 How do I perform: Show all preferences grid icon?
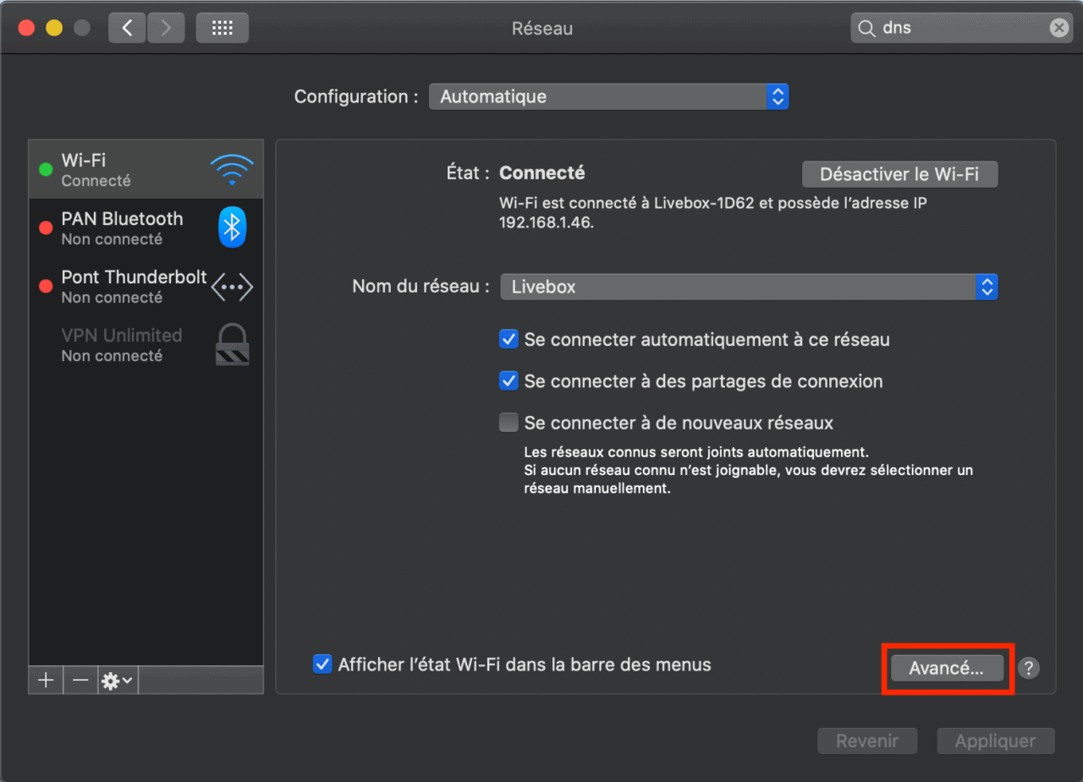pos(223,28)
